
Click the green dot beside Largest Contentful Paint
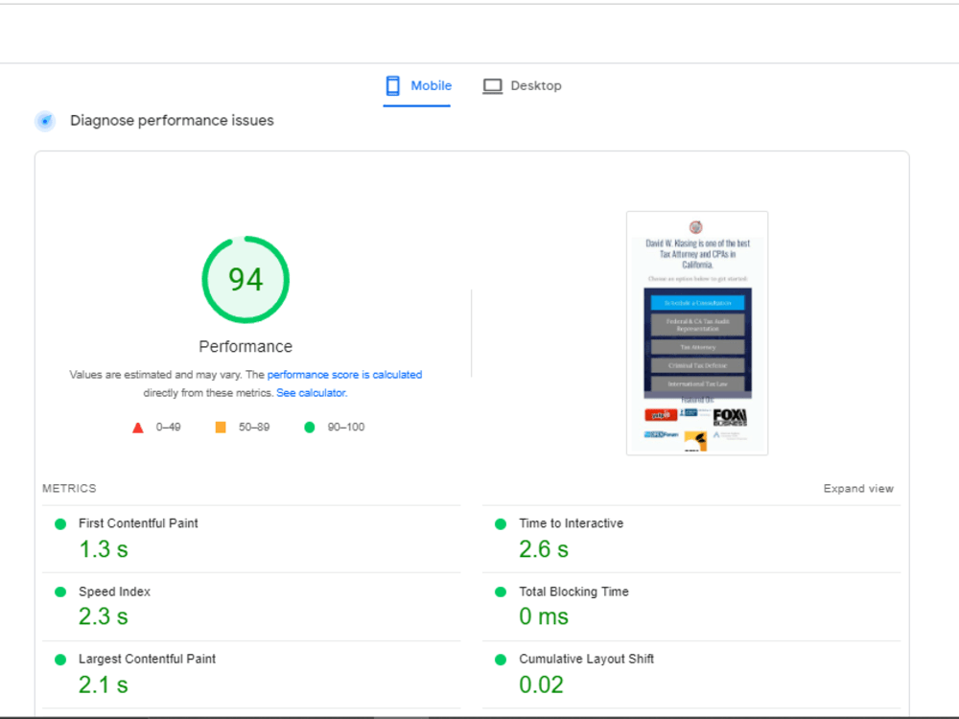[x=60, y=660]
